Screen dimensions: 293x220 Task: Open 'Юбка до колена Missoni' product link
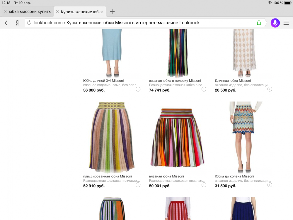coord(234,176)
